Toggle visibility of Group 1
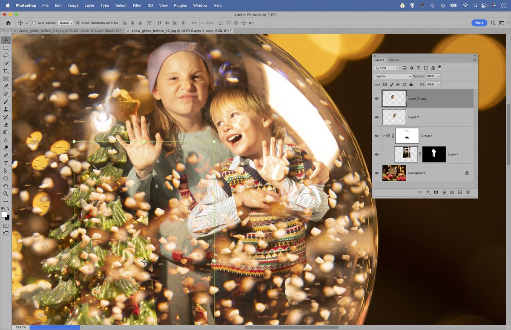Screen dimensions: 511x330 (x=376, y=136)
